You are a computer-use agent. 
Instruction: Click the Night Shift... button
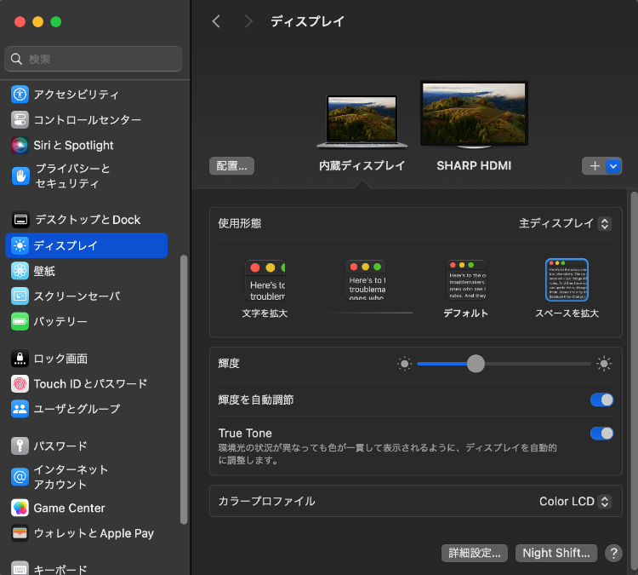[x=555, y=553]
